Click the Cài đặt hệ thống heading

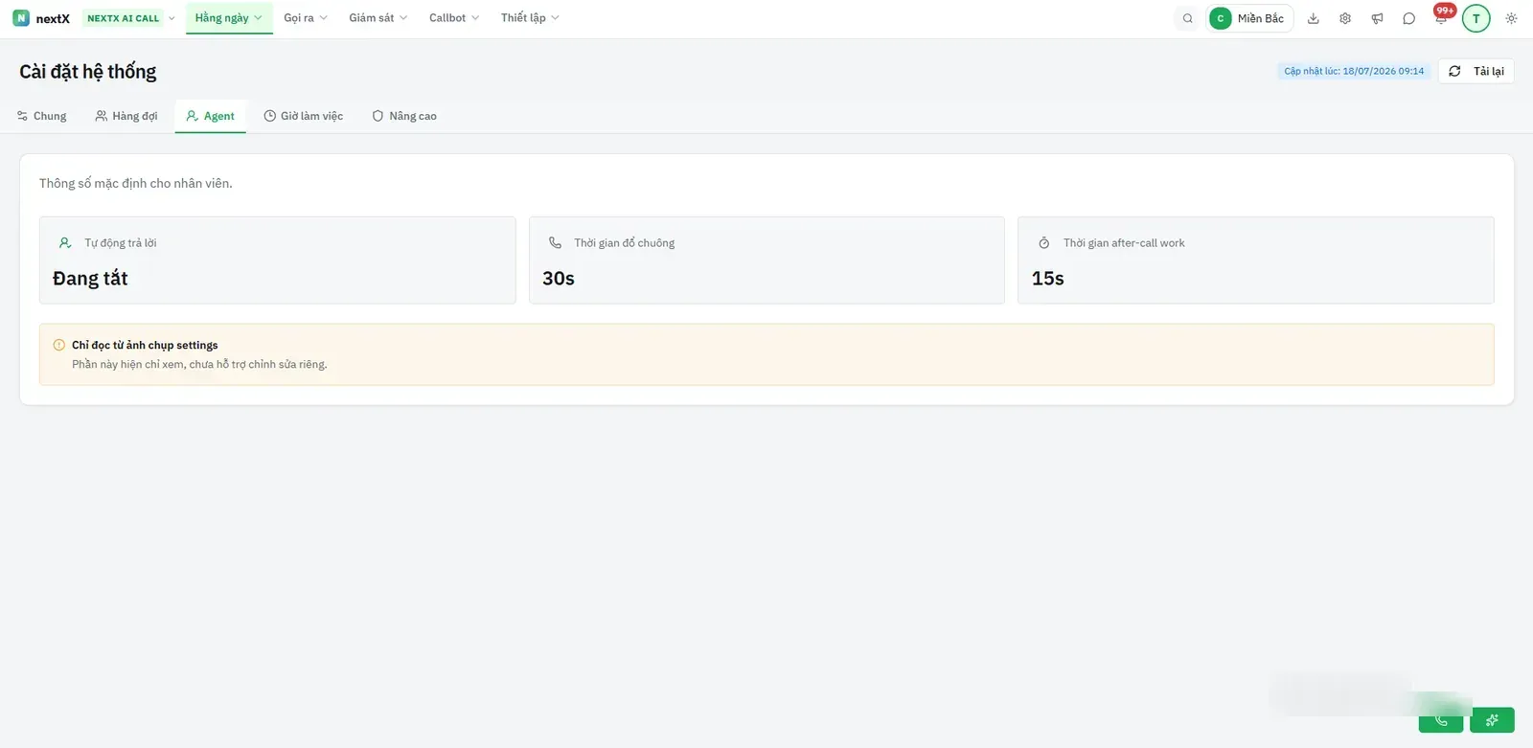click(x=88, y=72)
